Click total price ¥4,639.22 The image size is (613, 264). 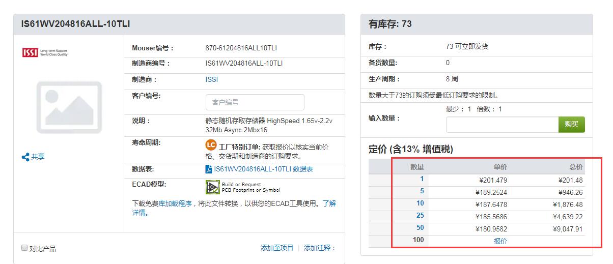pyautogui.click(x=568, y=217)
